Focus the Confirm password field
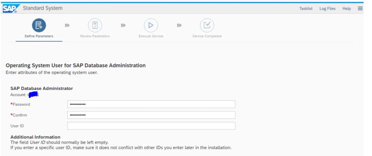Screen dimensions: 372x156 151,115
